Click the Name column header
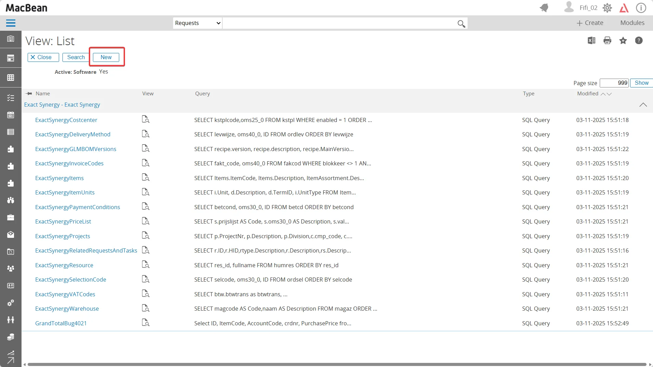The height and width of the screenshot is (367, 653). 43,93
